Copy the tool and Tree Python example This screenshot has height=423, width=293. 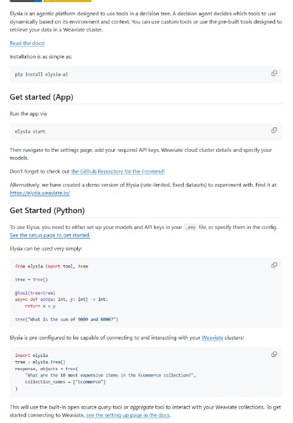click(274, 265)
